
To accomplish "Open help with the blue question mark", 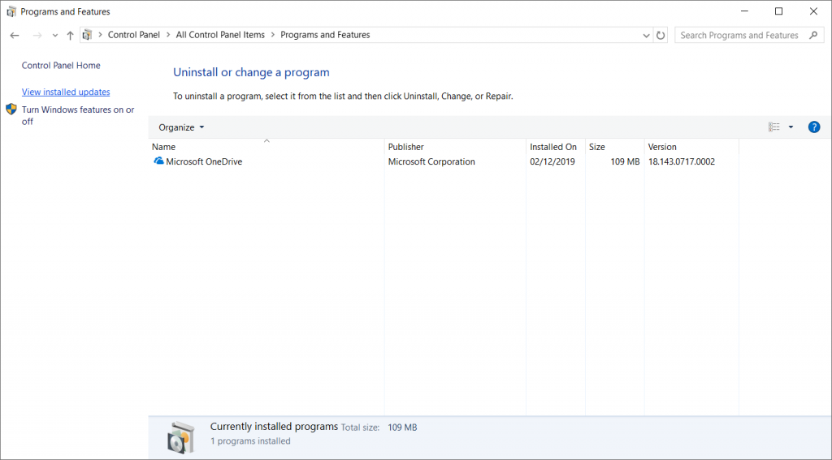I will tap(814, 127).
